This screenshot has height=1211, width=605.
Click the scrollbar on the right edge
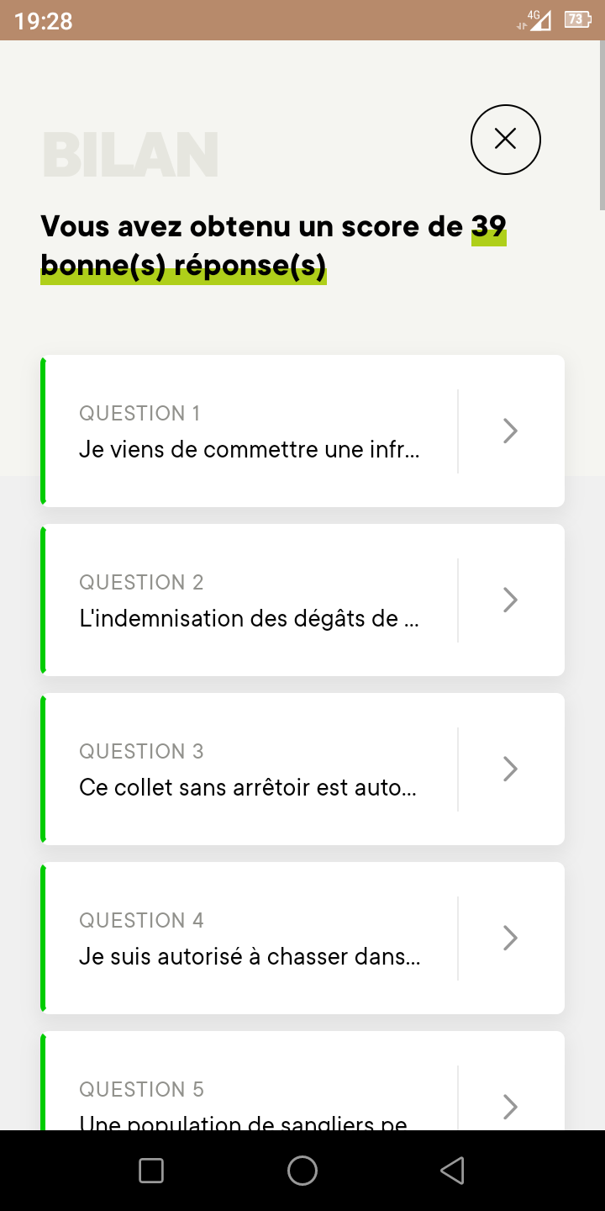pos(602,126)
